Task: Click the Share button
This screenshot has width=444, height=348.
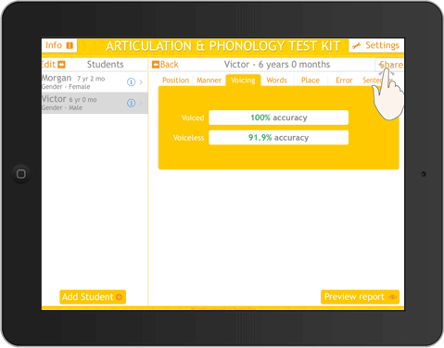Action: [x=390, y=65]
